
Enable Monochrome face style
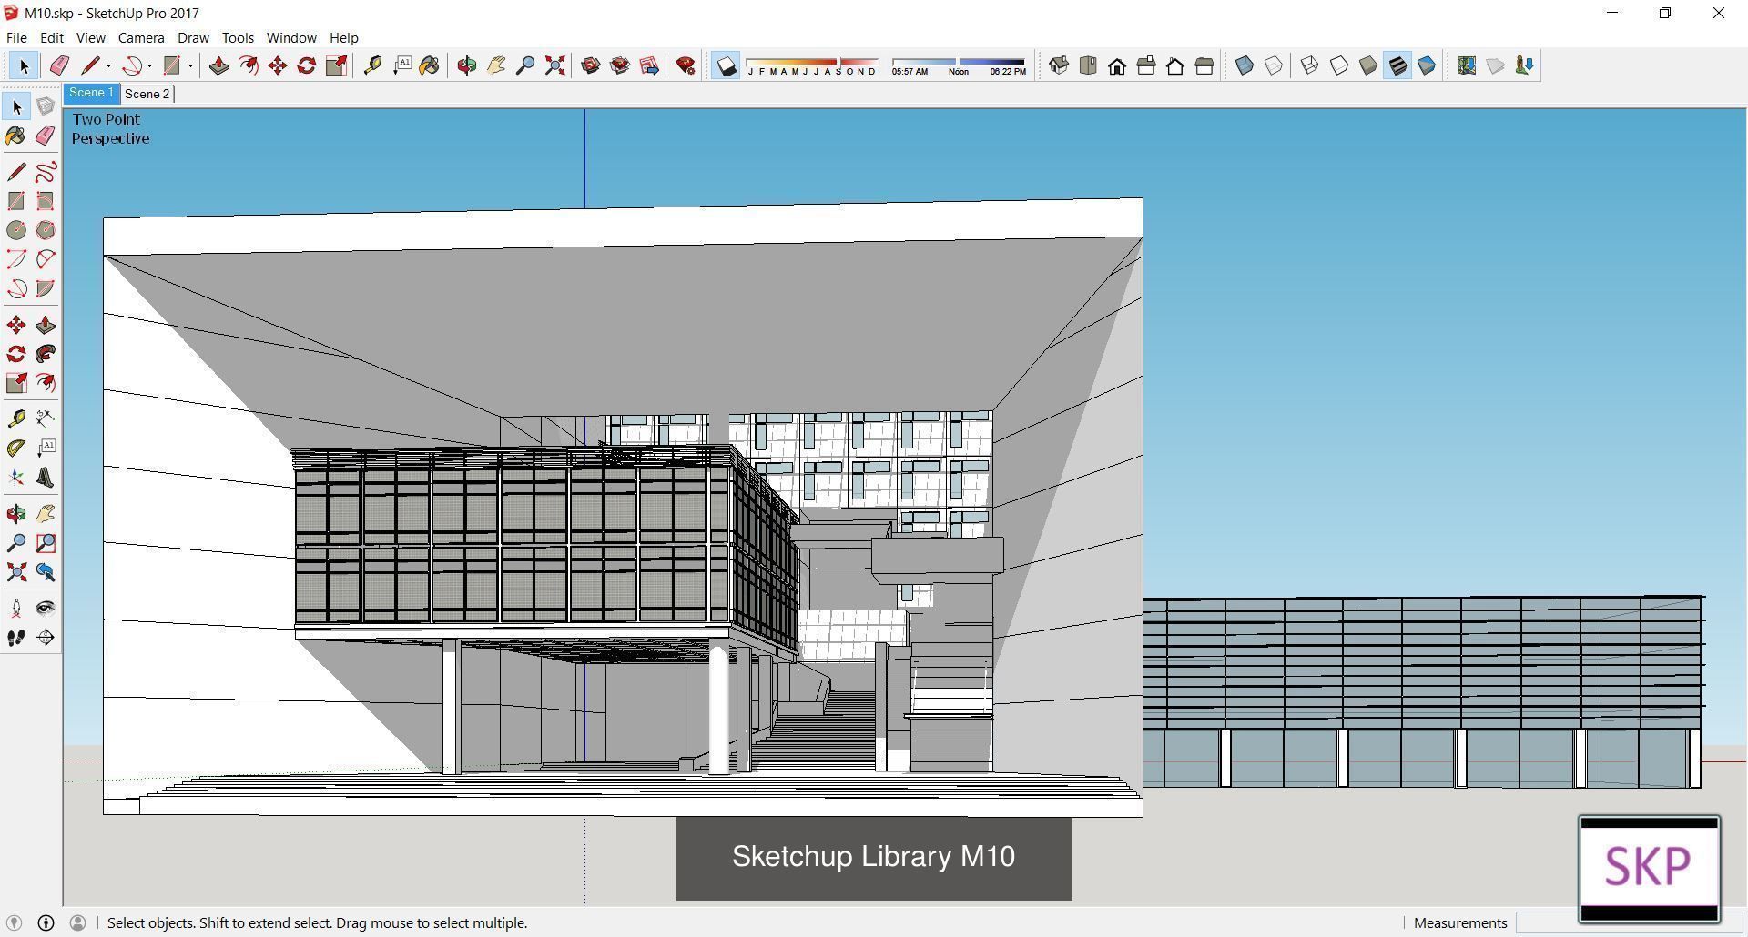pyautogui.click(x=1427, y=65)
